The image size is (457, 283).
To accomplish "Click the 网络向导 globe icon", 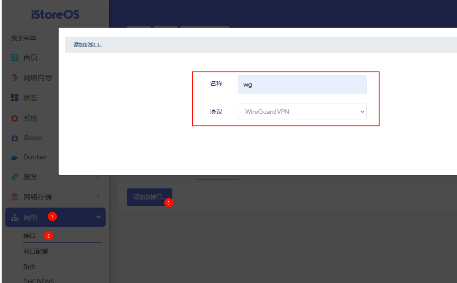I will [15, 78].
